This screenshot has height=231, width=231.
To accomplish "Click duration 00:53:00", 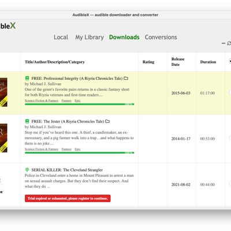I will 207,139.
